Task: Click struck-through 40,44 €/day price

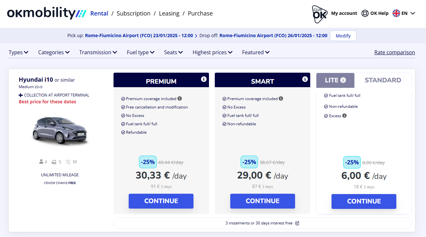Action: tap(171, 162)
